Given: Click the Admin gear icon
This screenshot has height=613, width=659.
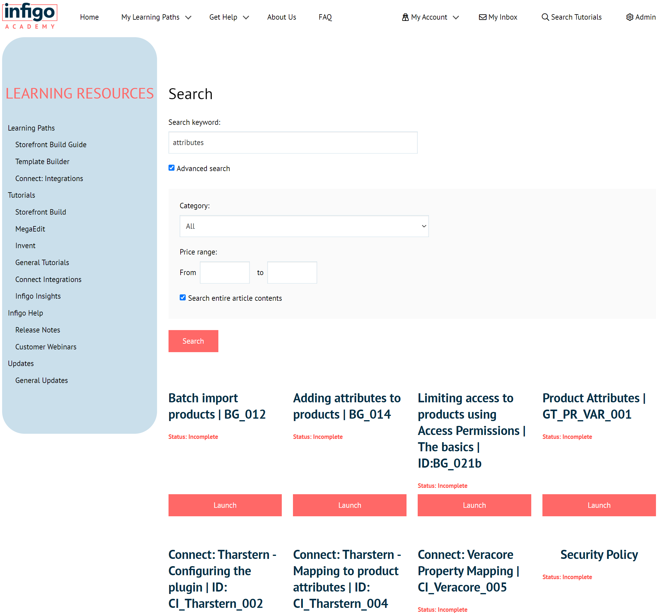Looking at the screenshot, I should (629, 17).
